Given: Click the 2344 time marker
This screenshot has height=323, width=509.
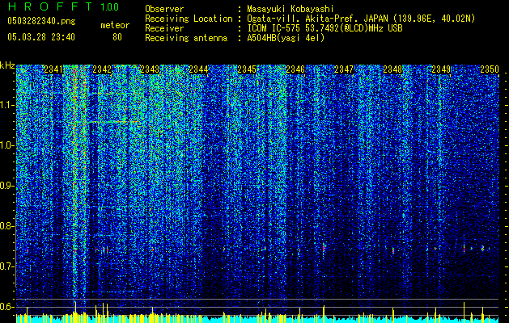Looking at the screenshot, I should coord(199,69).
